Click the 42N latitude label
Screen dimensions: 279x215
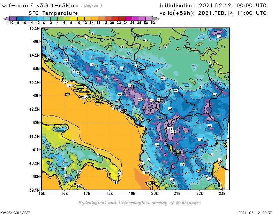[x=36, y=123]
